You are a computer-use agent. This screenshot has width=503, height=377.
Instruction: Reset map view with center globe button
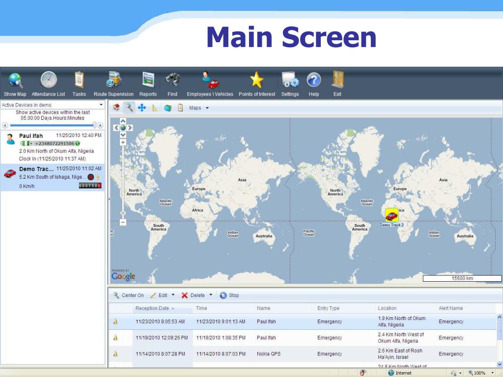pos(123,128)
